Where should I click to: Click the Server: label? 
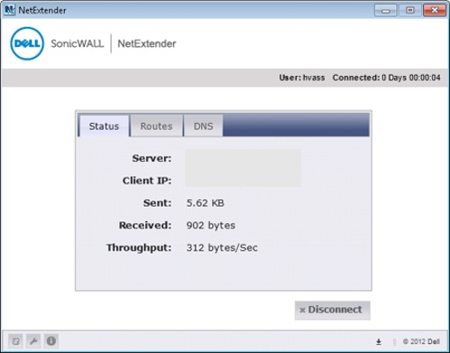(x=152, y=158)
